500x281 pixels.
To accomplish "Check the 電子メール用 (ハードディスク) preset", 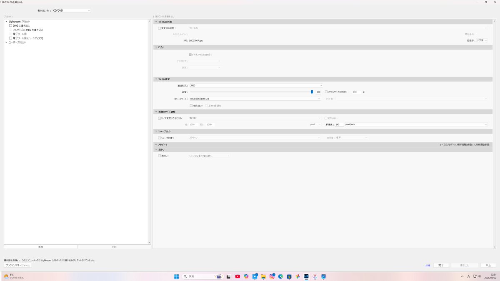I will pos(11,38).
